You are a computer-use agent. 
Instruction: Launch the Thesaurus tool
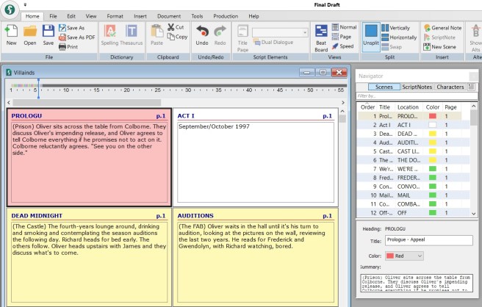131,33
